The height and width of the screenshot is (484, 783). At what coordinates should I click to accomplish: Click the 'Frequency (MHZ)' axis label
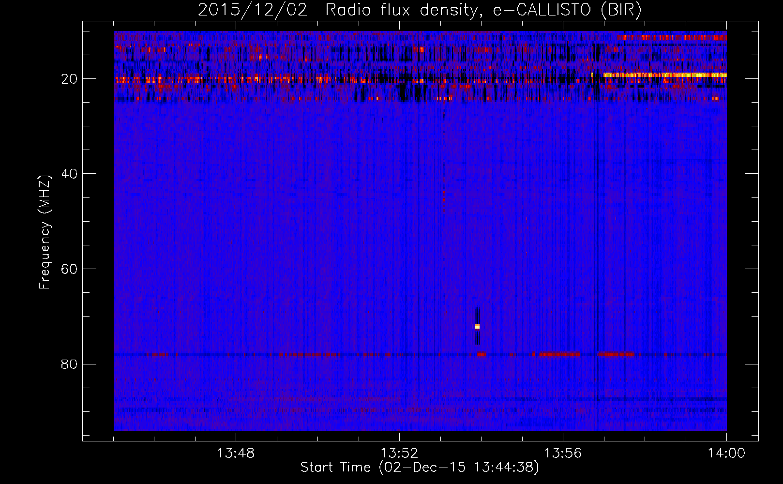[45, 232]
